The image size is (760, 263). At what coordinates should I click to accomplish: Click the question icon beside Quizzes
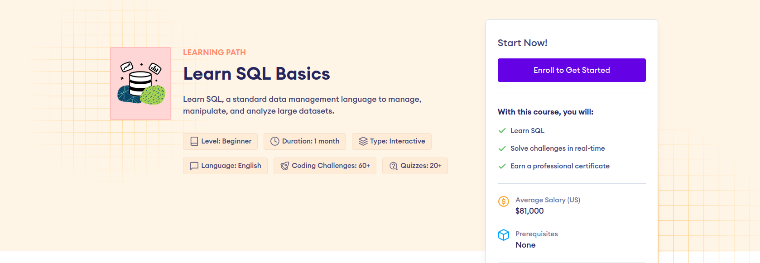393,166
